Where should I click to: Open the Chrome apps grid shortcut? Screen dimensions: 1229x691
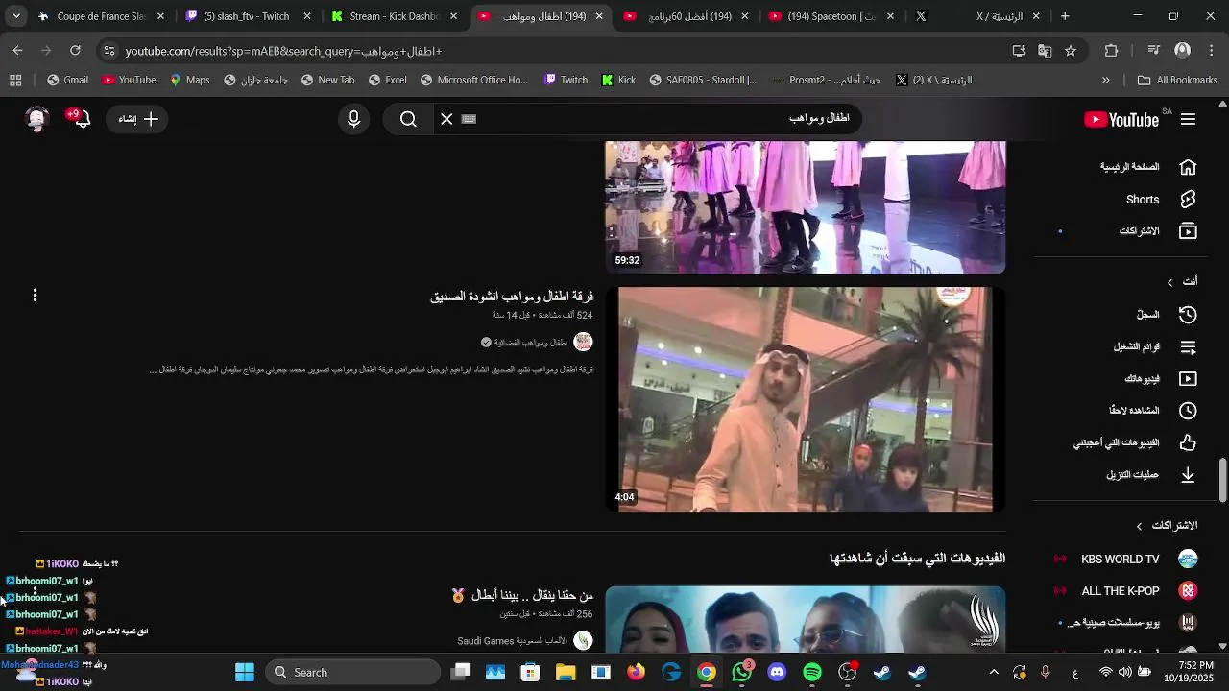point(15,81)
